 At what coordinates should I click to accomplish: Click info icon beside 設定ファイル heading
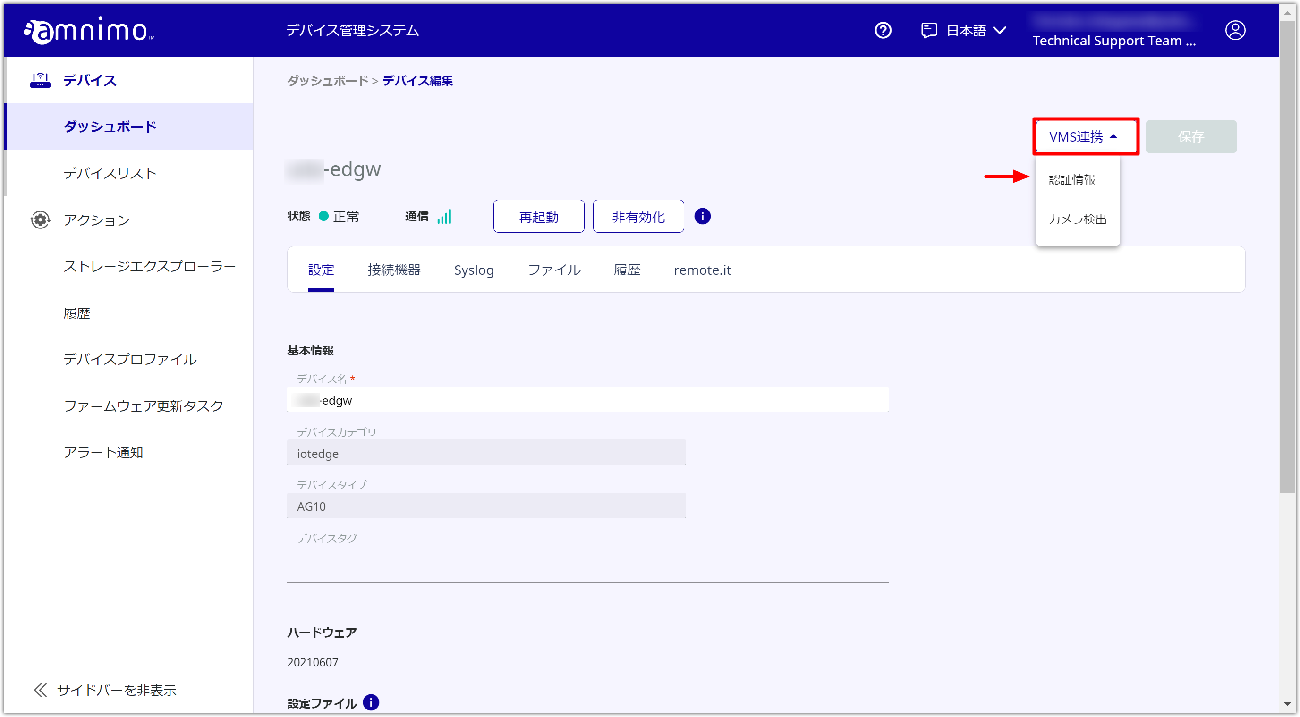pyautogui.click(x=371, y=702)
